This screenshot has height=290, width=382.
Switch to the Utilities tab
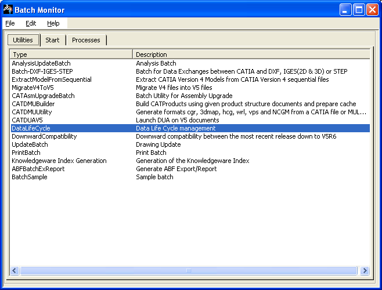(23, 40)
